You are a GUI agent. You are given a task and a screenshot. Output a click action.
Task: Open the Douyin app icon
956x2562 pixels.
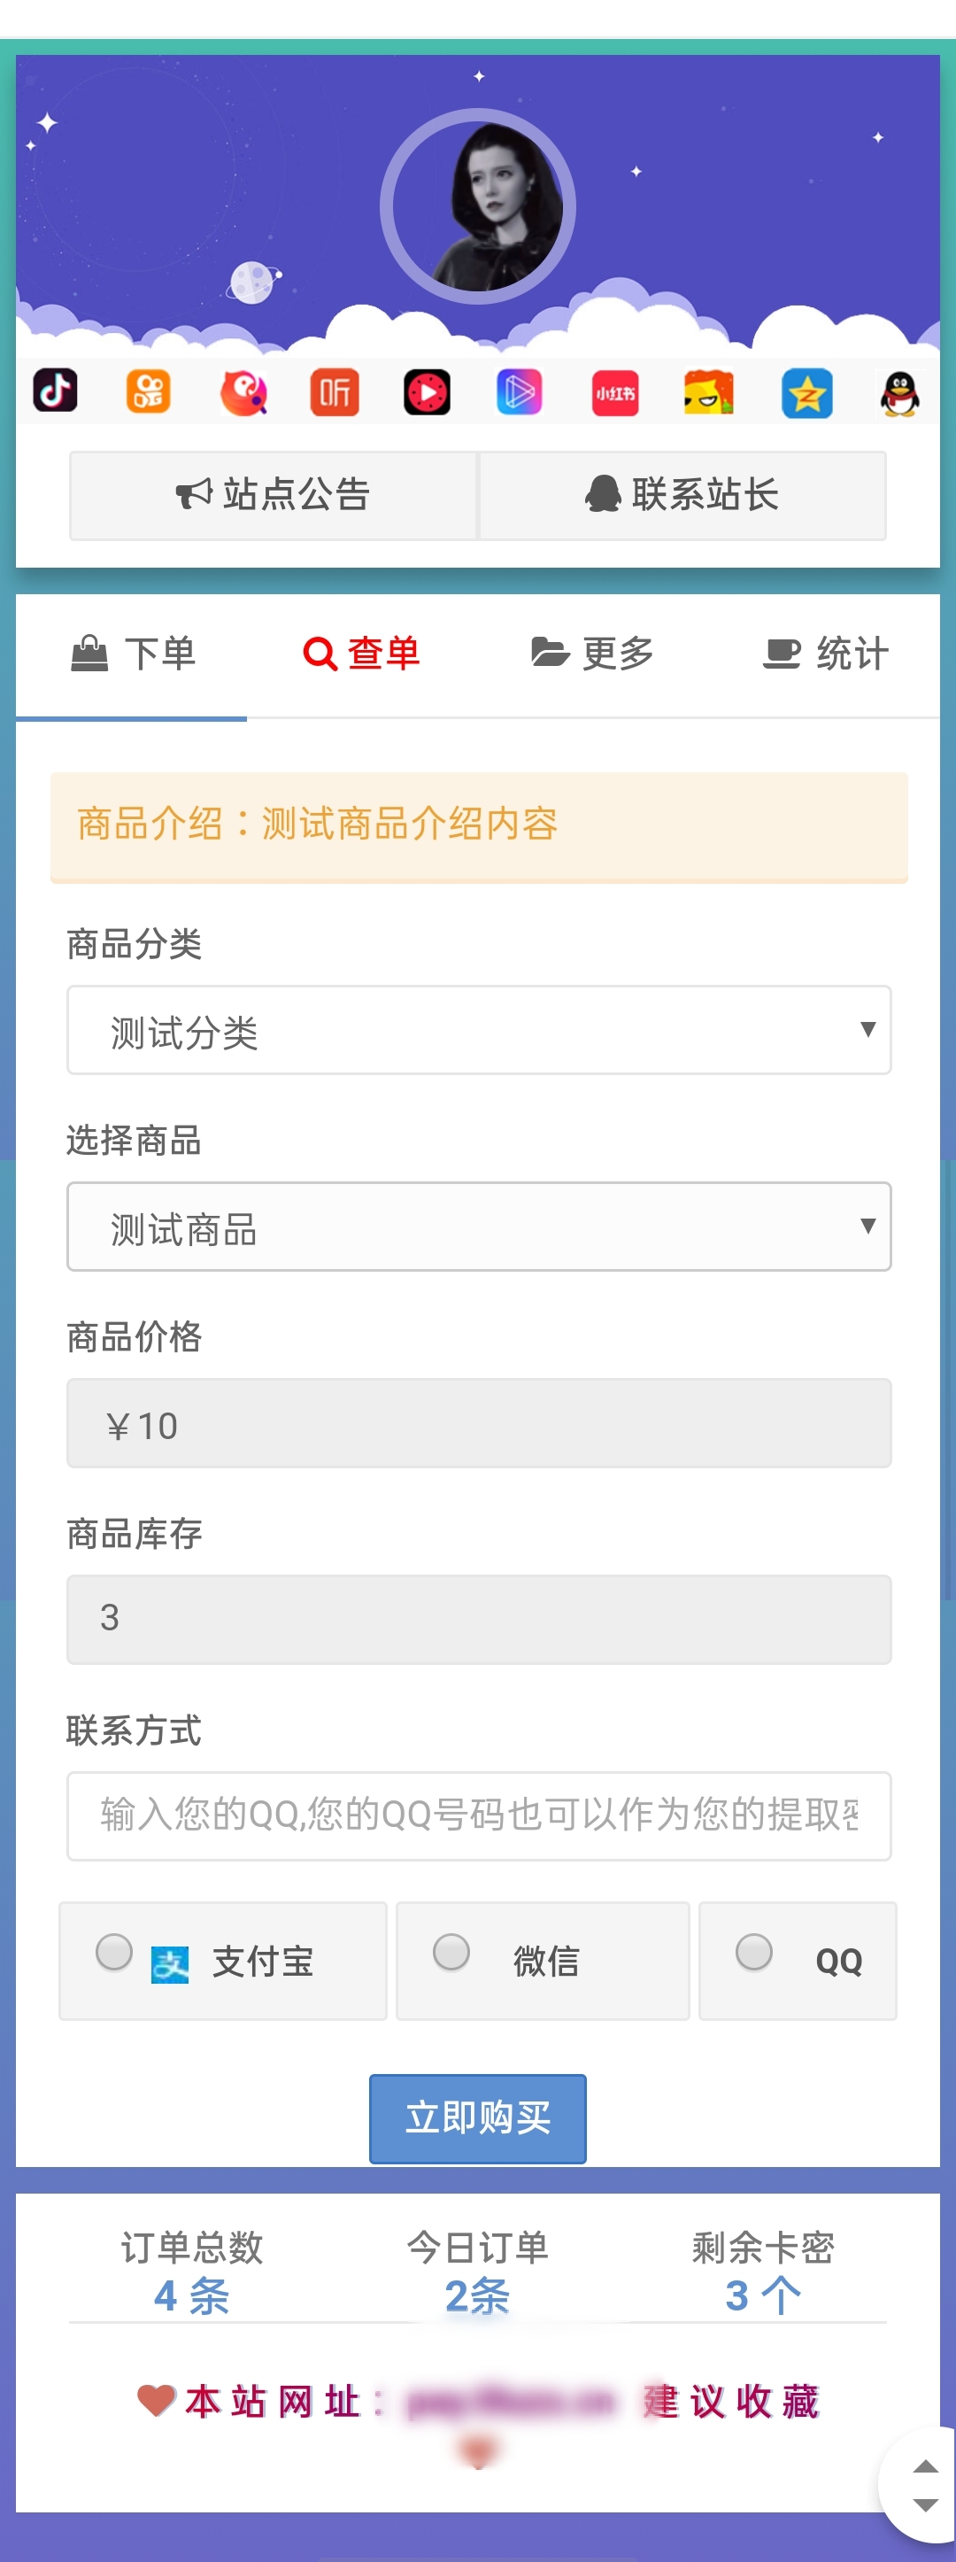point(57,391)
